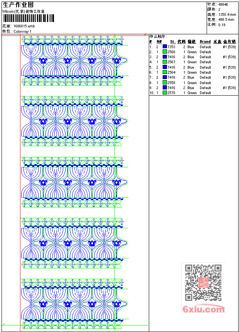Click the topmost embroidery pattern repeat

[74, 61]
